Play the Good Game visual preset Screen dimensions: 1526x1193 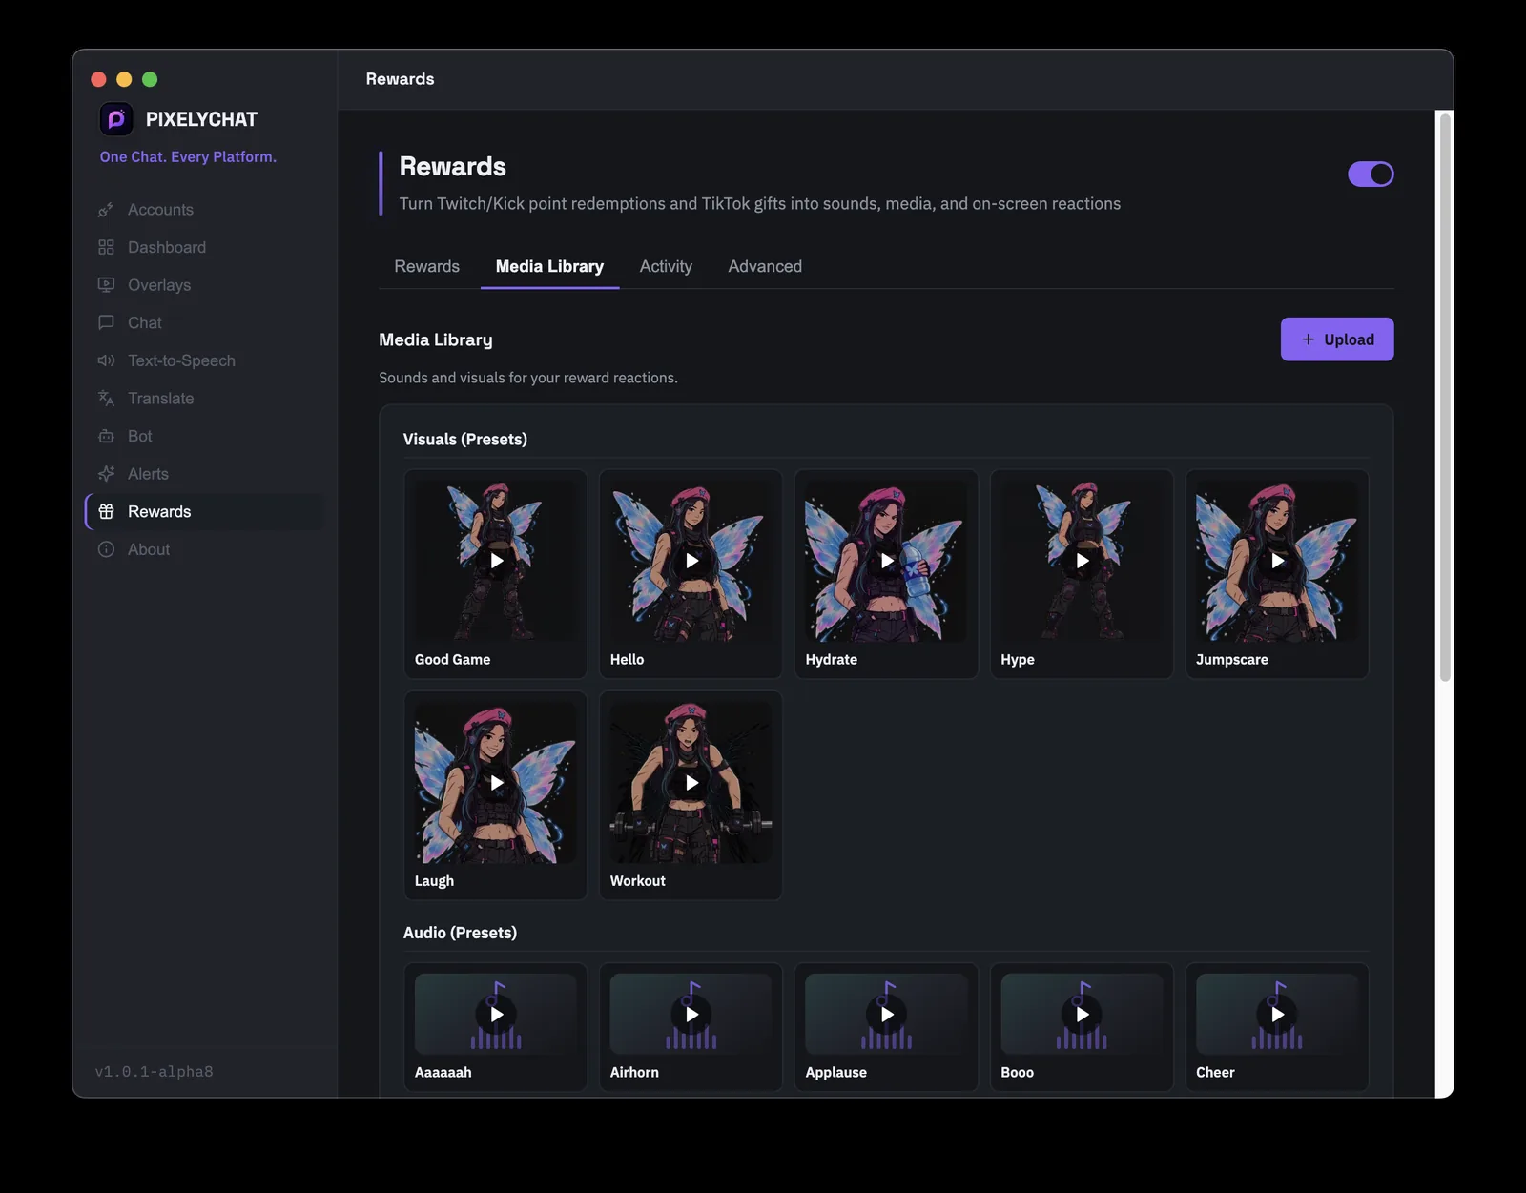point(496,561)
